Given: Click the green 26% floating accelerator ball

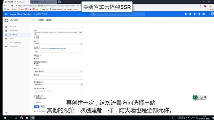Looking at the screenshot, I should coord(195,97).
